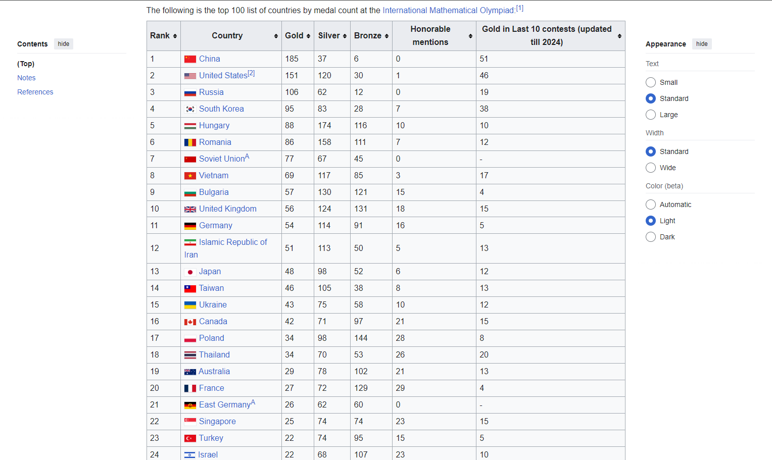
Task: Click the Japan flag icon
Action: coord(190,272)
